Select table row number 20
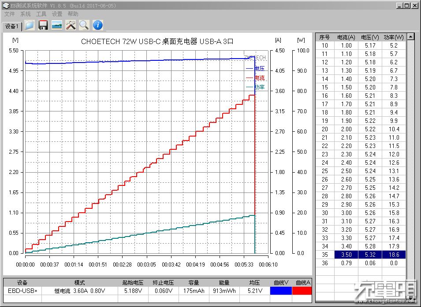 pyautogui.click(x=361, y=129)
